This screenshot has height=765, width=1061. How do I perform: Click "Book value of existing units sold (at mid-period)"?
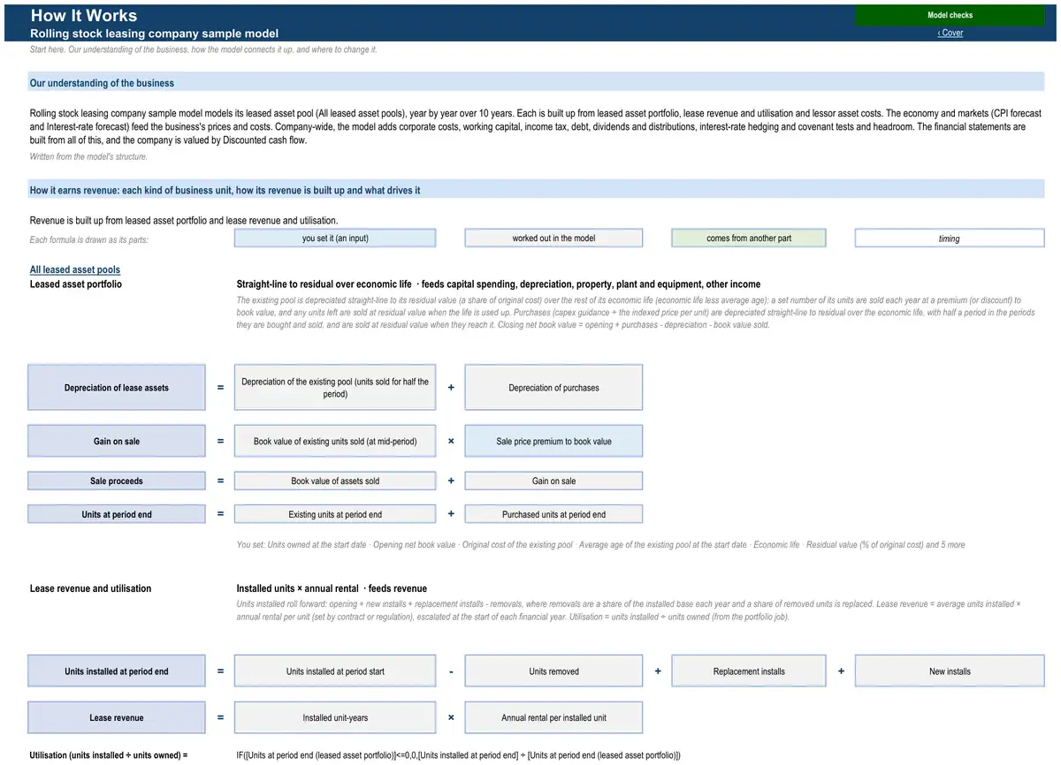point(335,441)
